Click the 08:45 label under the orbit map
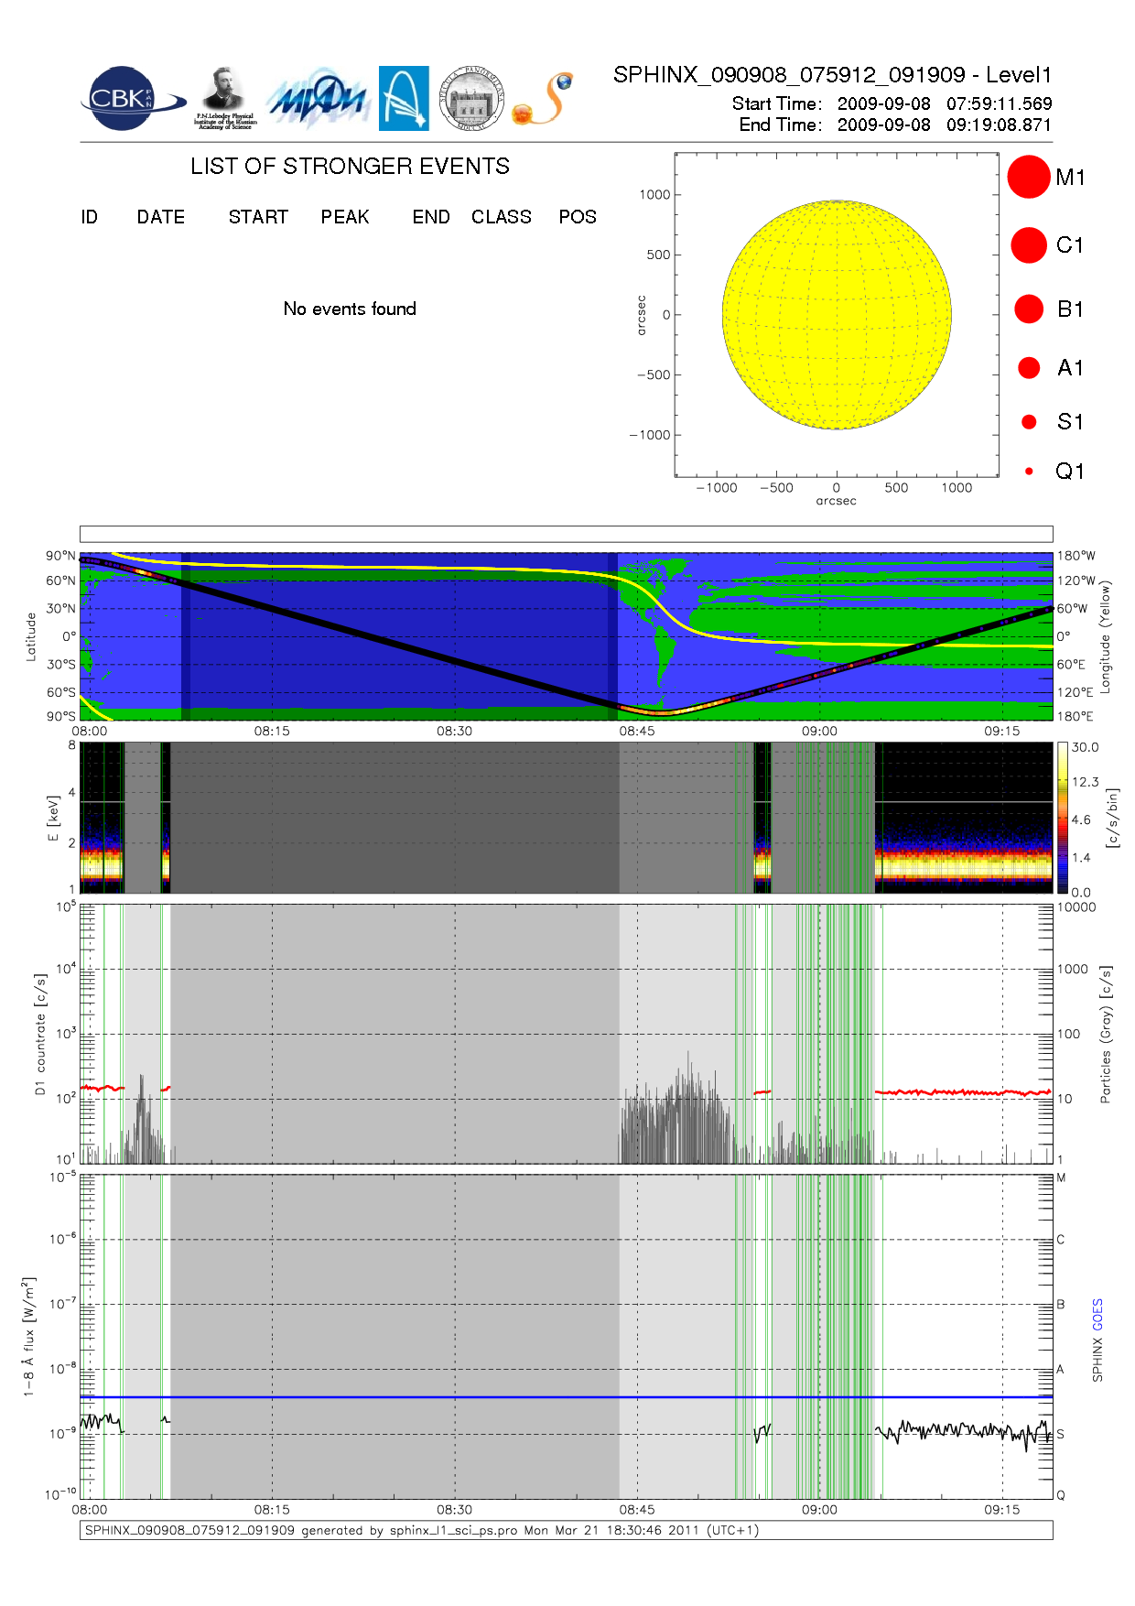The height and width of the screenshot is (1606, 1135). click(x=637, y=731)
